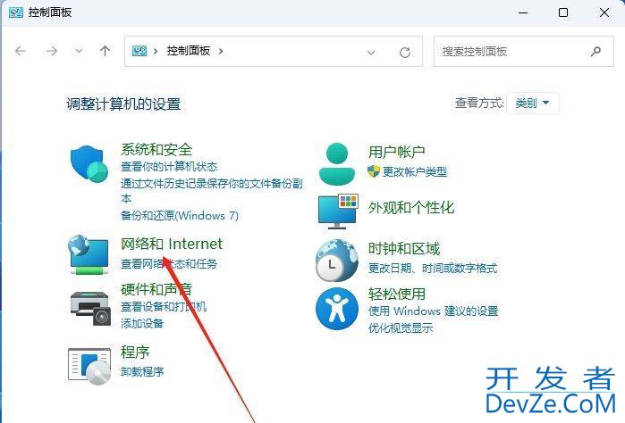Open 网络和 Internet category link
The width and height of the screenshot is (625, 423).
click(172, 244)
